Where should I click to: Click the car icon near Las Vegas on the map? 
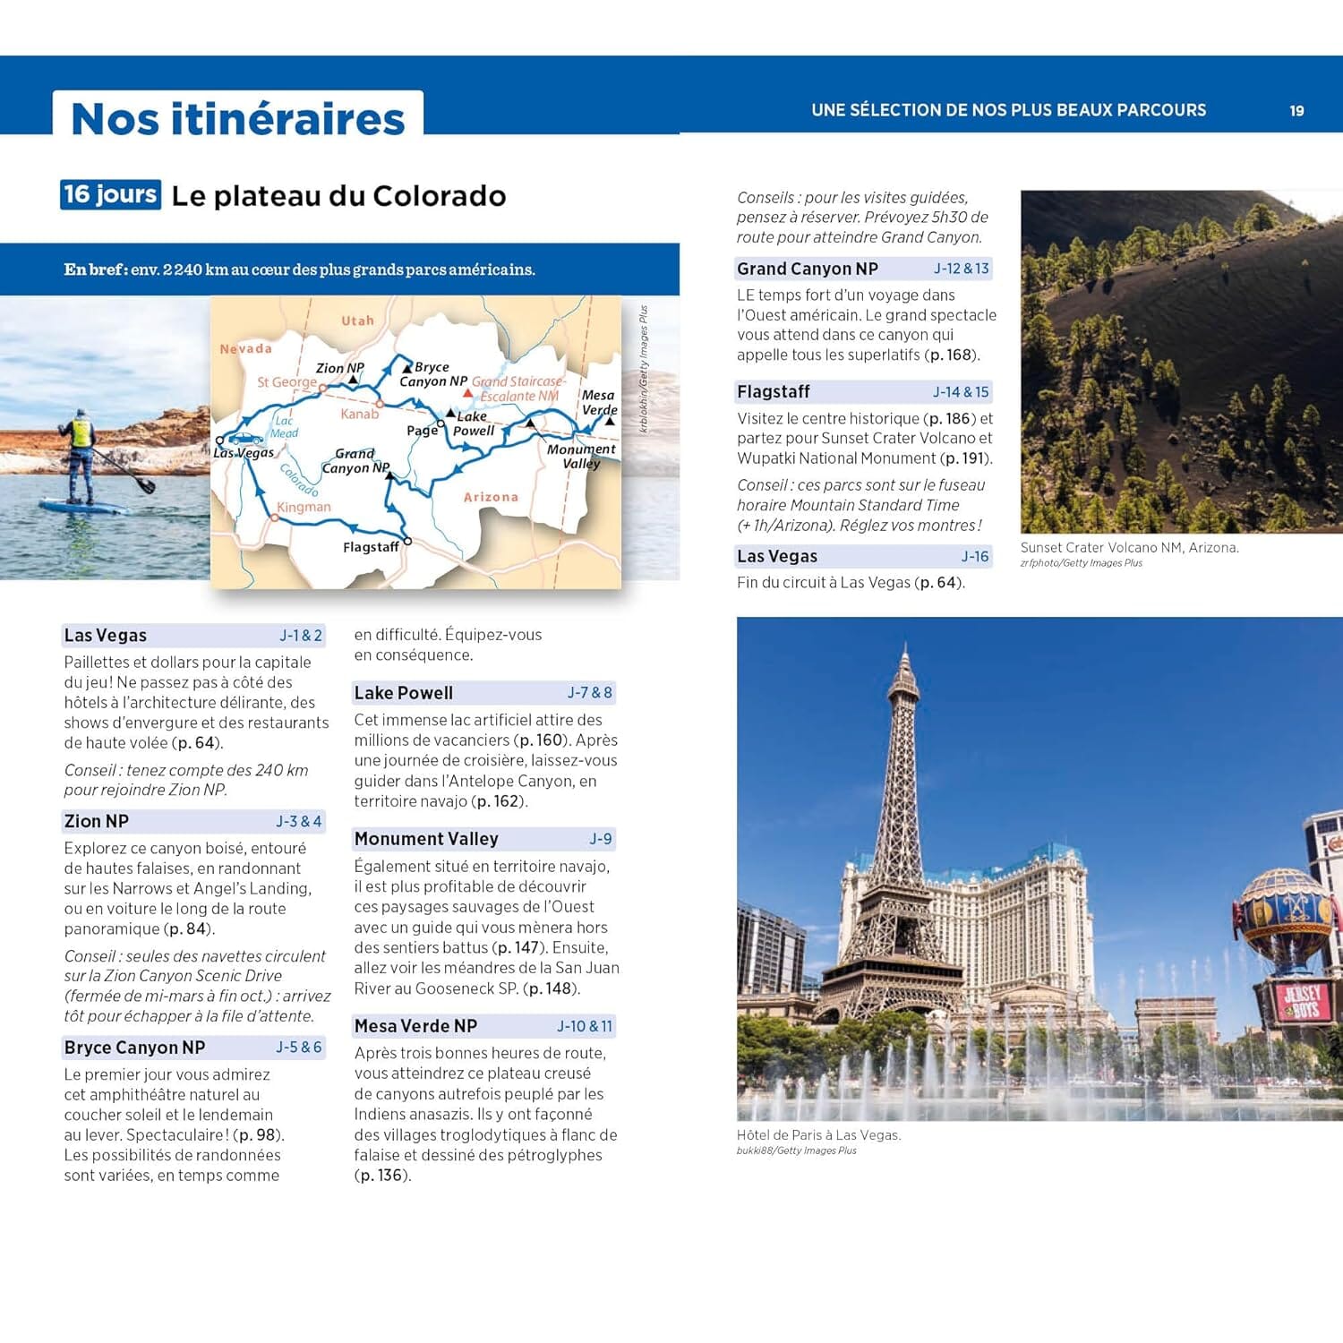[x=244, y=438]
